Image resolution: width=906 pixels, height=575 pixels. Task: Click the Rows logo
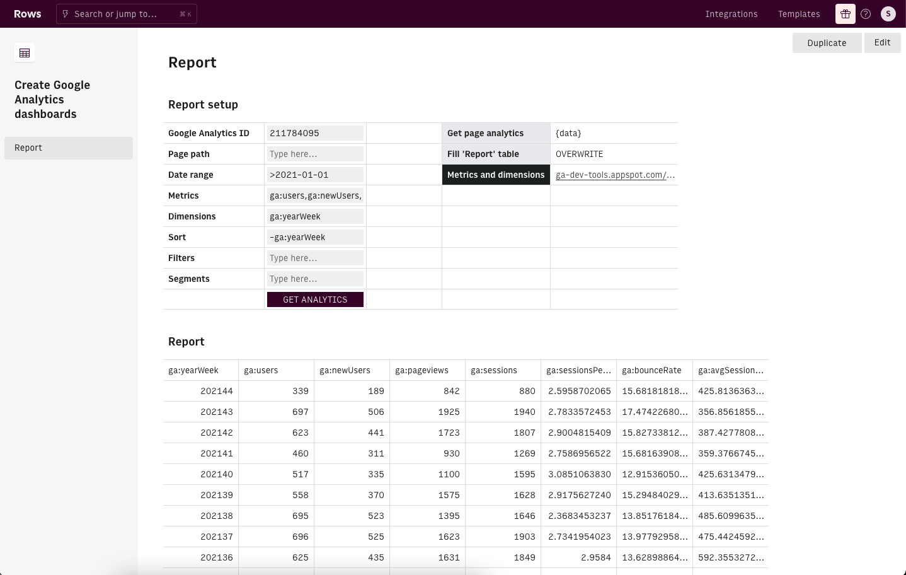pyautogui.click(x=28, y=14)
